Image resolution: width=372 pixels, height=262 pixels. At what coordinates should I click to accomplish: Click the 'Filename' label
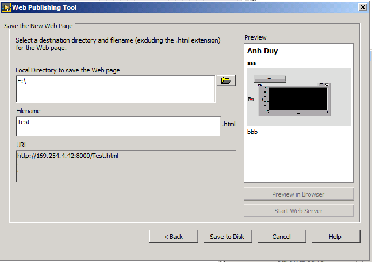[28, 111]
